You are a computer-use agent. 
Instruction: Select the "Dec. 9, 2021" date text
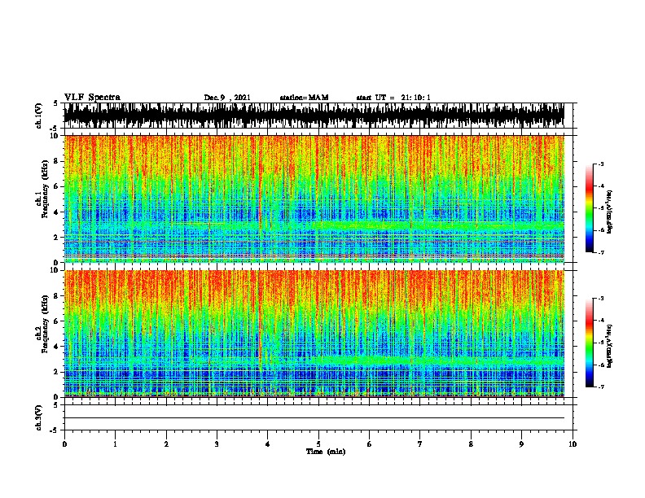coord(227,98)
